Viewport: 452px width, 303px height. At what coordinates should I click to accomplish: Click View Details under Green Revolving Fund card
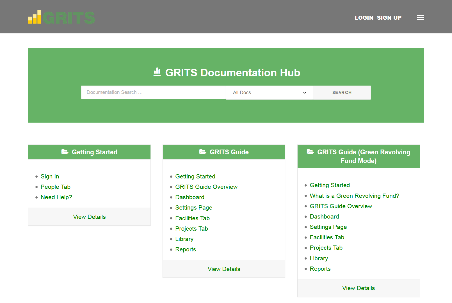pos(359,288)
